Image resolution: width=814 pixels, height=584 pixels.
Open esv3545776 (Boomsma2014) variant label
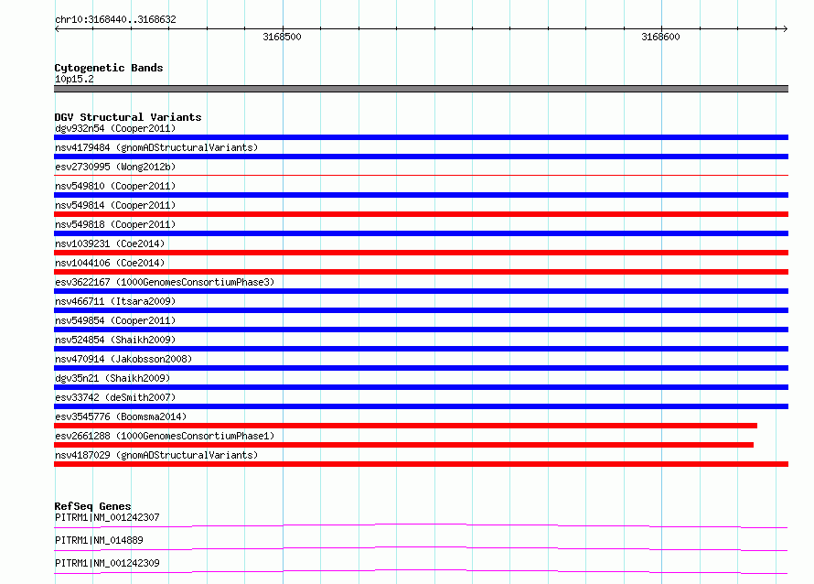click(121, 416)
